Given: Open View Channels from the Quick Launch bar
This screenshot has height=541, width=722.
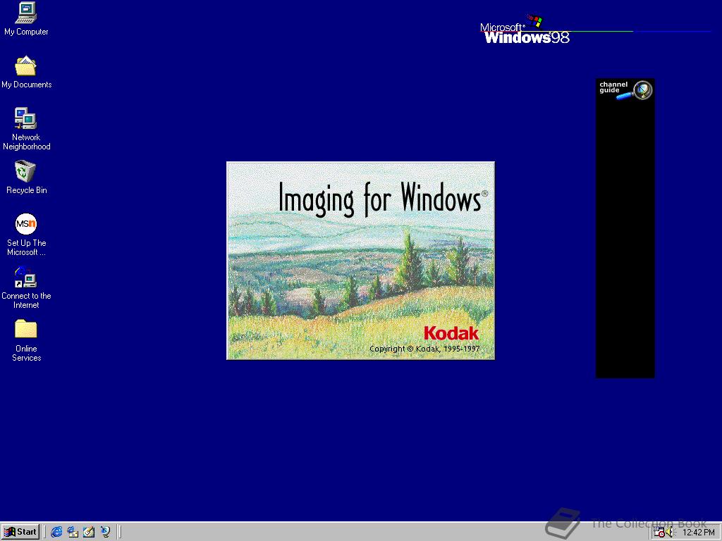Looking at the screenshot, I should [106, 532].
